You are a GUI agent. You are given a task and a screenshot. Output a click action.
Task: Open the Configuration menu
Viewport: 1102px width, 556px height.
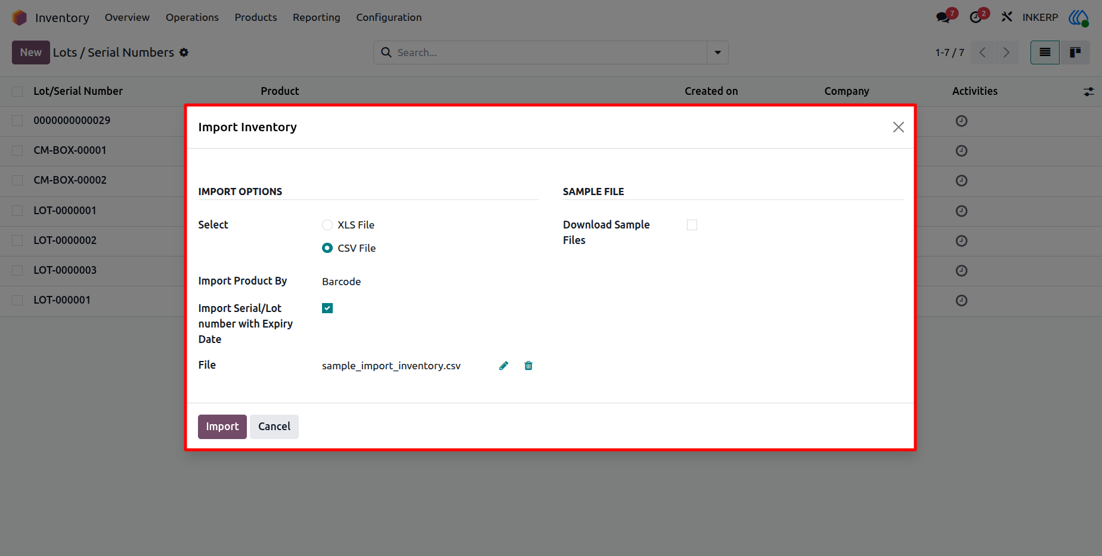(389, 17)
